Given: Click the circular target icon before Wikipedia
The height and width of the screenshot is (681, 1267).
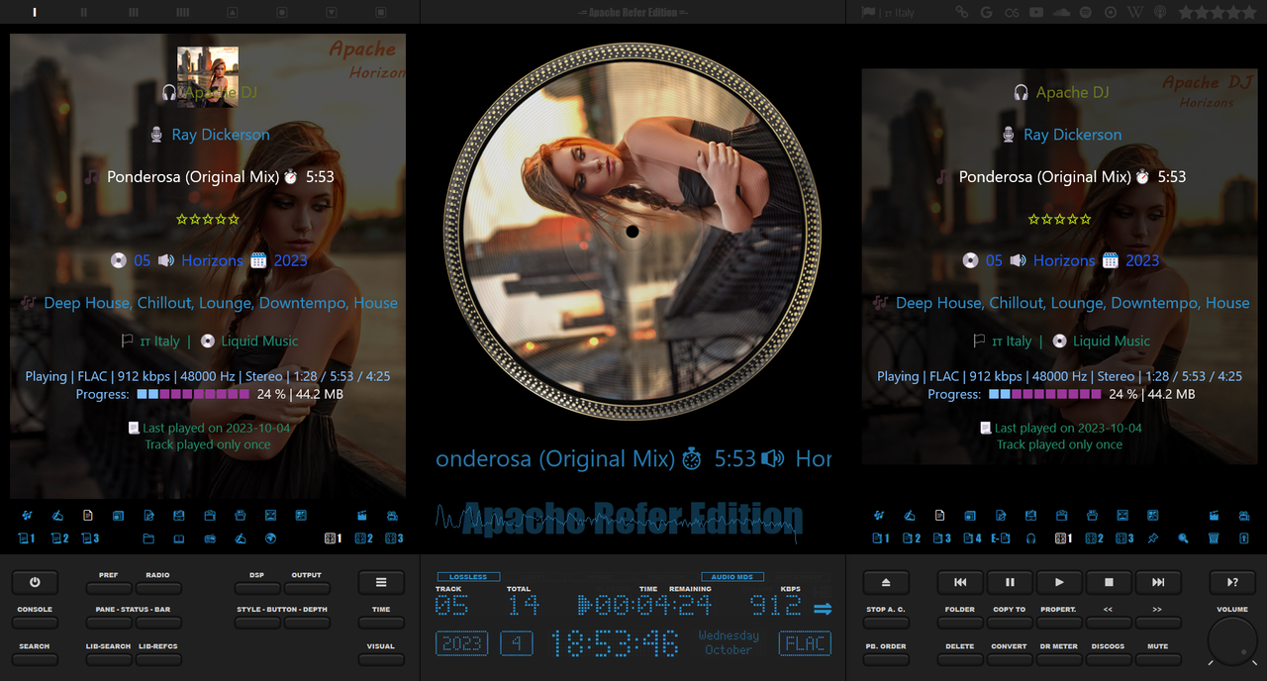Looking at the screenshot, I should [1111, 12].
